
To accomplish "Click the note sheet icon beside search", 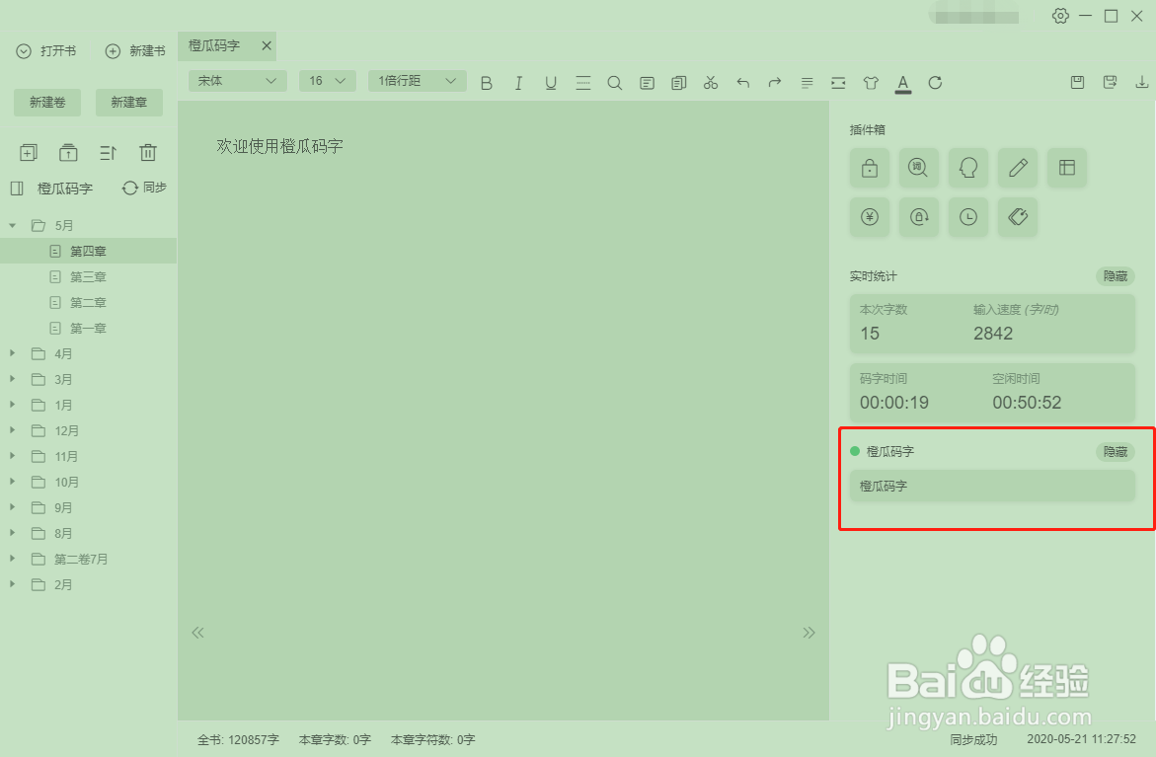I will (648, 83).
